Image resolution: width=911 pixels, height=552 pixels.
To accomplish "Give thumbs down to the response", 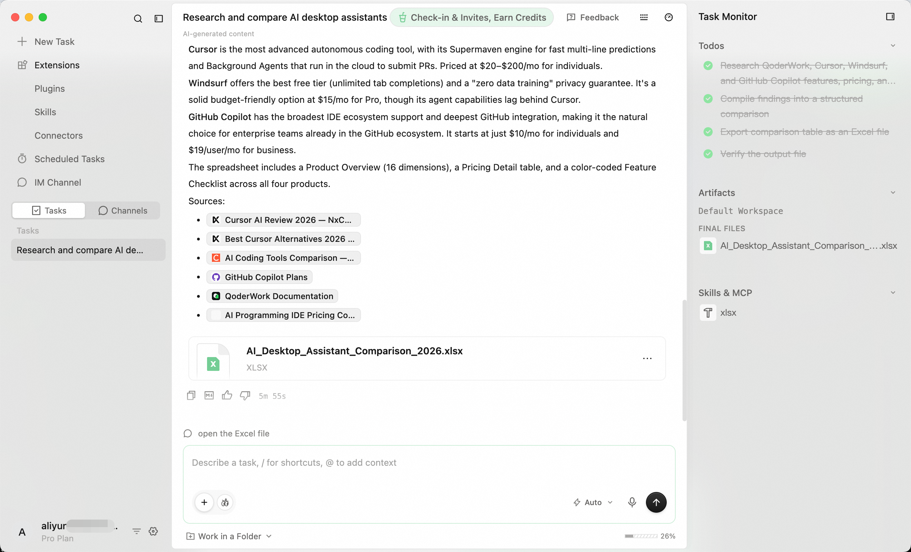I will coord(245,396).
